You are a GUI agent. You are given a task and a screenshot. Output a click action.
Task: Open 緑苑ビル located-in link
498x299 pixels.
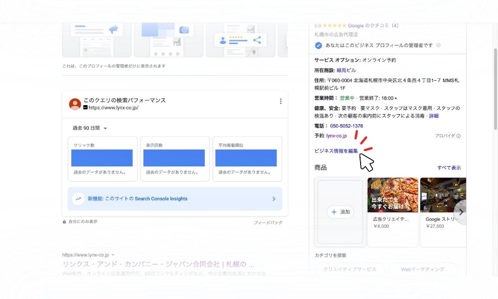click(346, 70)
